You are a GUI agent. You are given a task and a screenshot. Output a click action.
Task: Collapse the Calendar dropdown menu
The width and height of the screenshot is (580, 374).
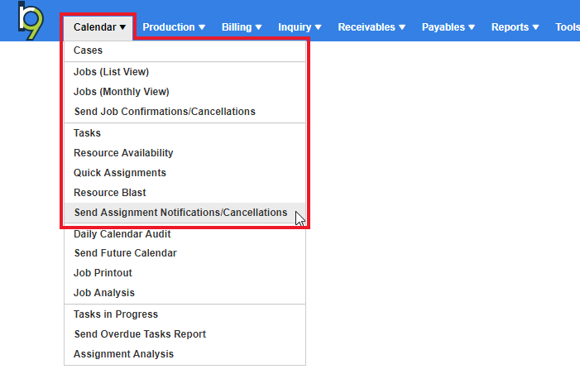pyautogui.click(x=99, y=27)
